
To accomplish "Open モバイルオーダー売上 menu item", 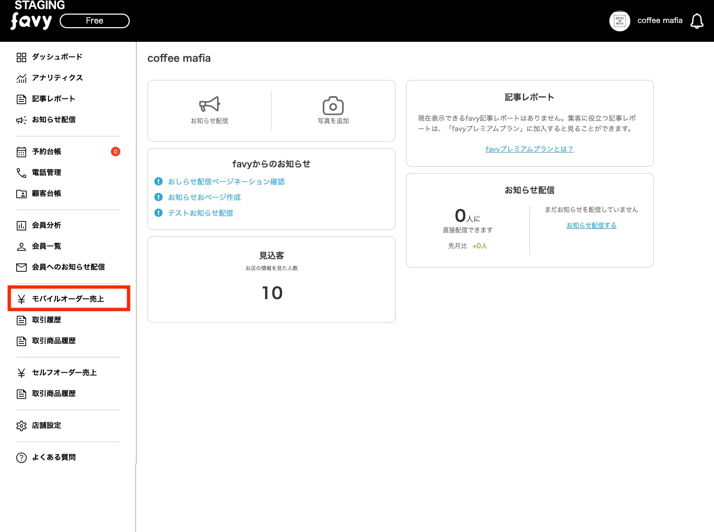I will pyautogui.click(x=68, y=299).
